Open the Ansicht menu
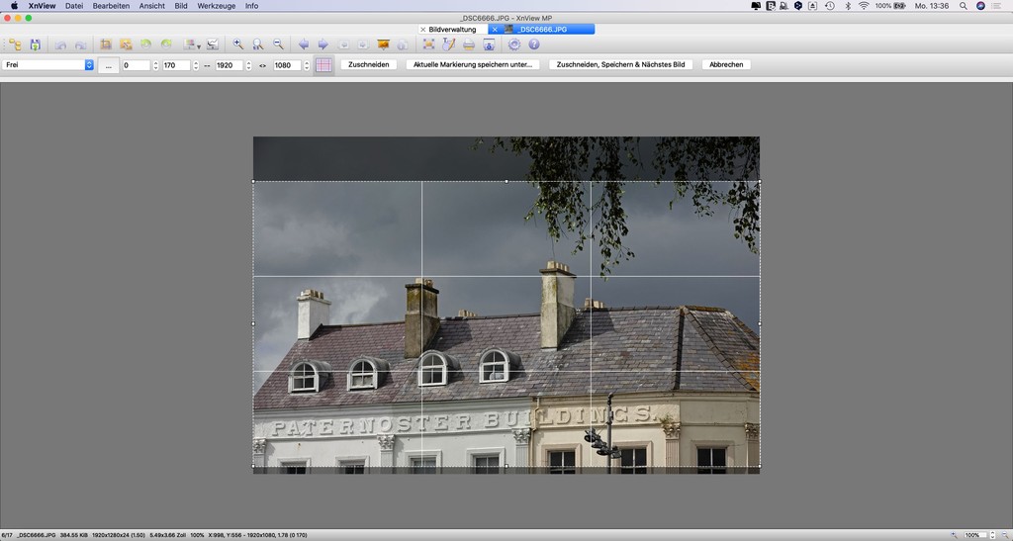This screenshot has height=541, width=1013. pos(151,6)
